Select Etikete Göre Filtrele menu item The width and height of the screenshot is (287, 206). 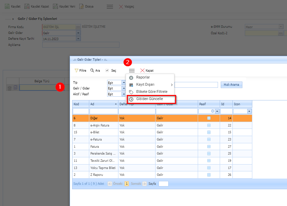[x=150, y=92]
